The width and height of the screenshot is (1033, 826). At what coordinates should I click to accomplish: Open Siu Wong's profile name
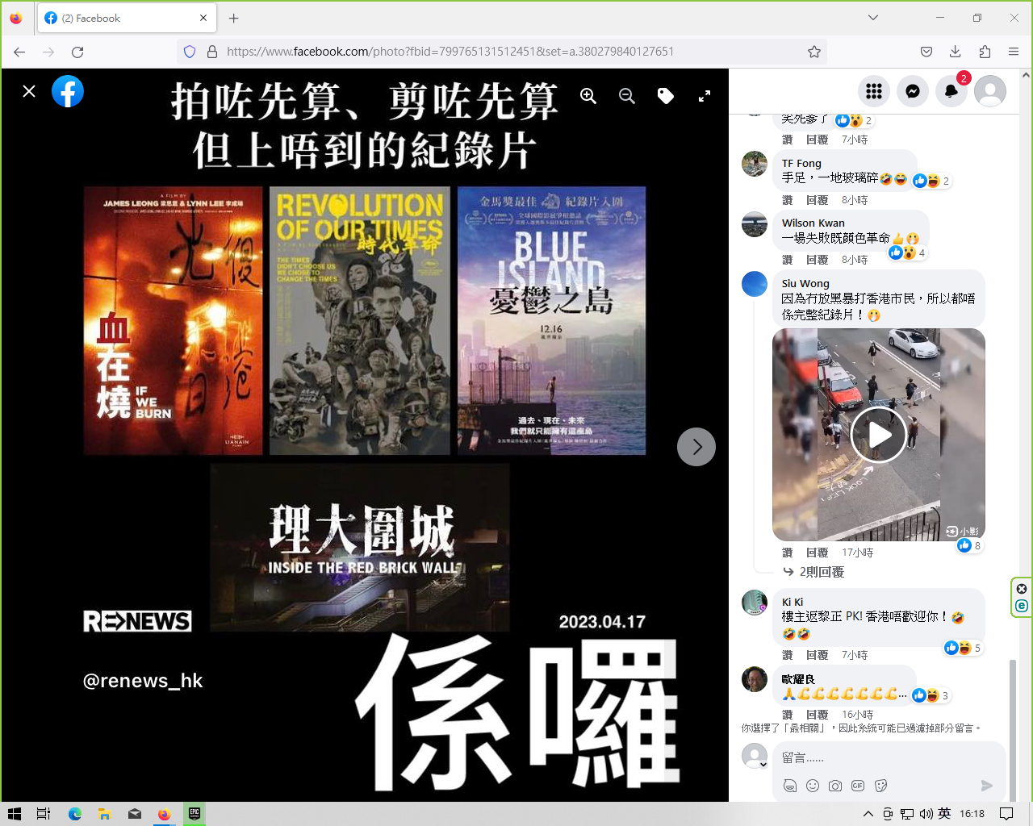(x=805, y=283)
